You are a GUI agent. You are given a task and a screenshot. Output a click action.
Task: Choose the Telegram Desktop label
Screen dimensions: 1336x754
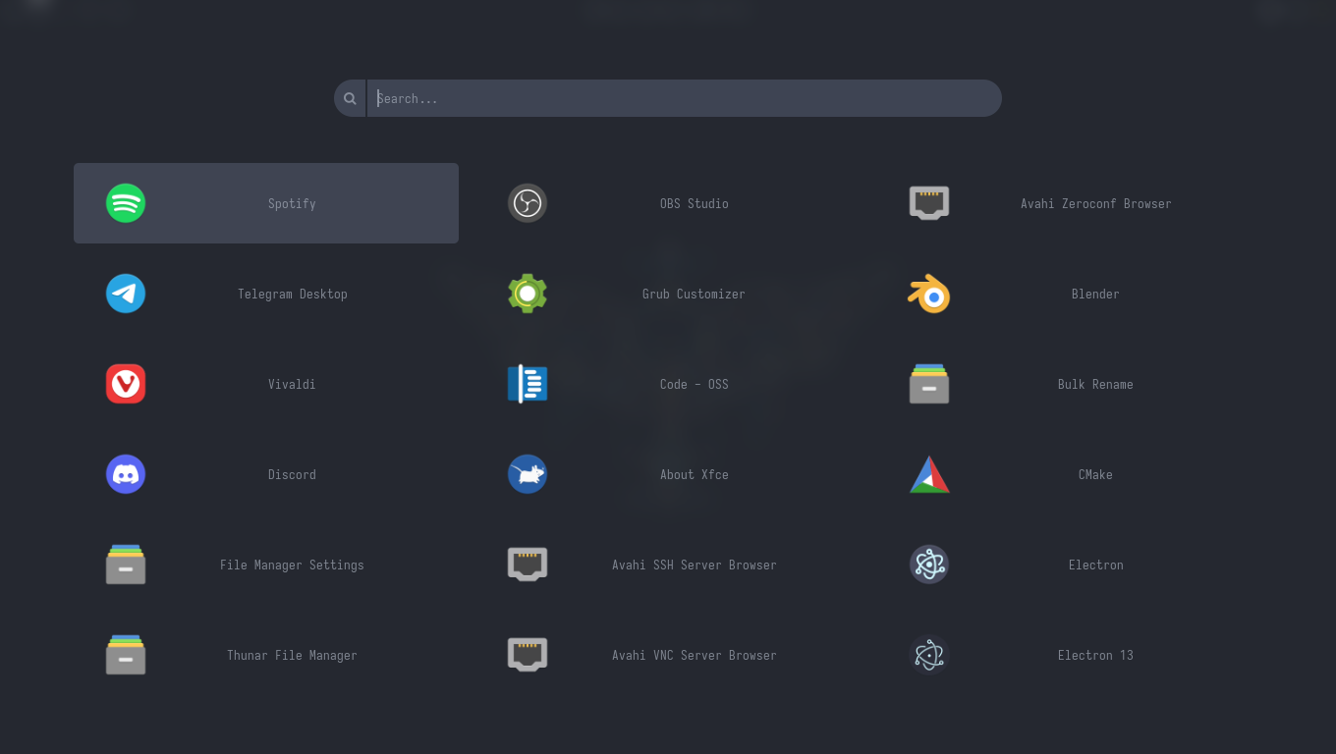pyautogui.click(x=292, y=294)
